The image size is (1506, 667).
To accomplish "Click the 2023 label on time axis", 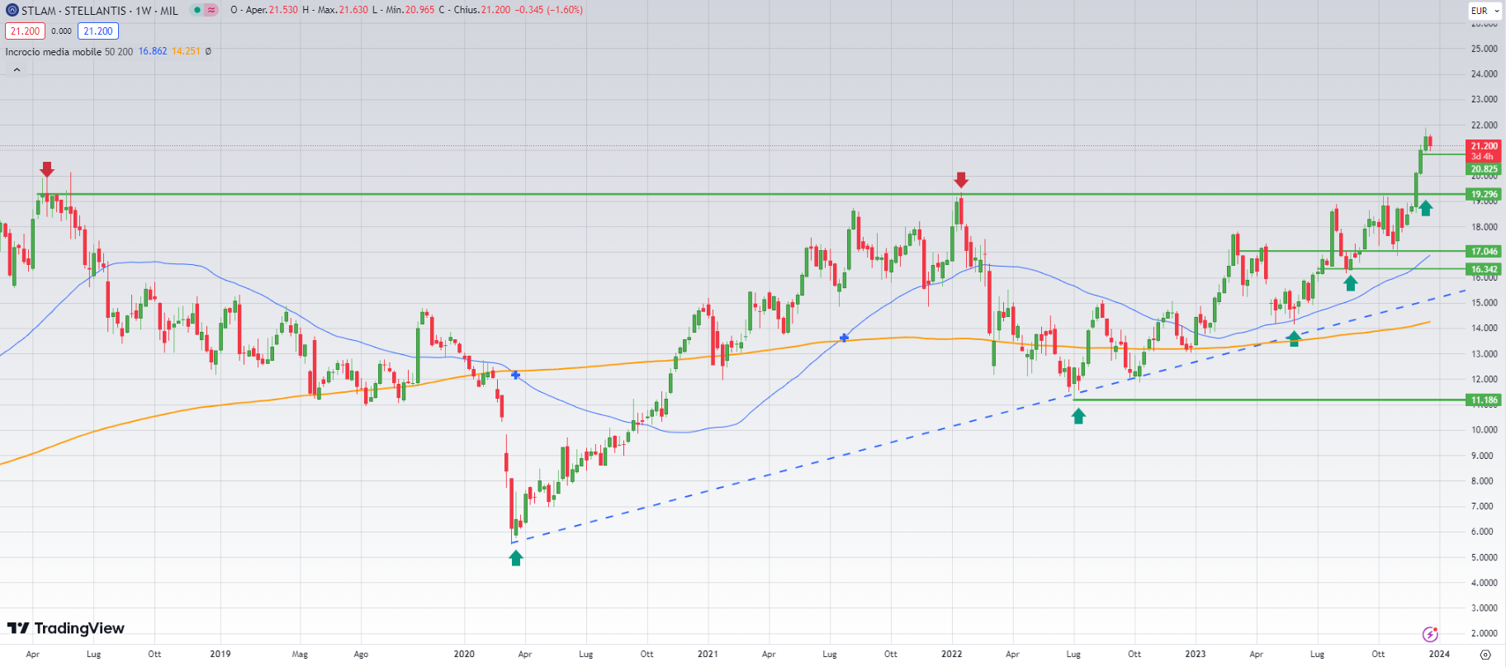I will (x=1196, y=654).
